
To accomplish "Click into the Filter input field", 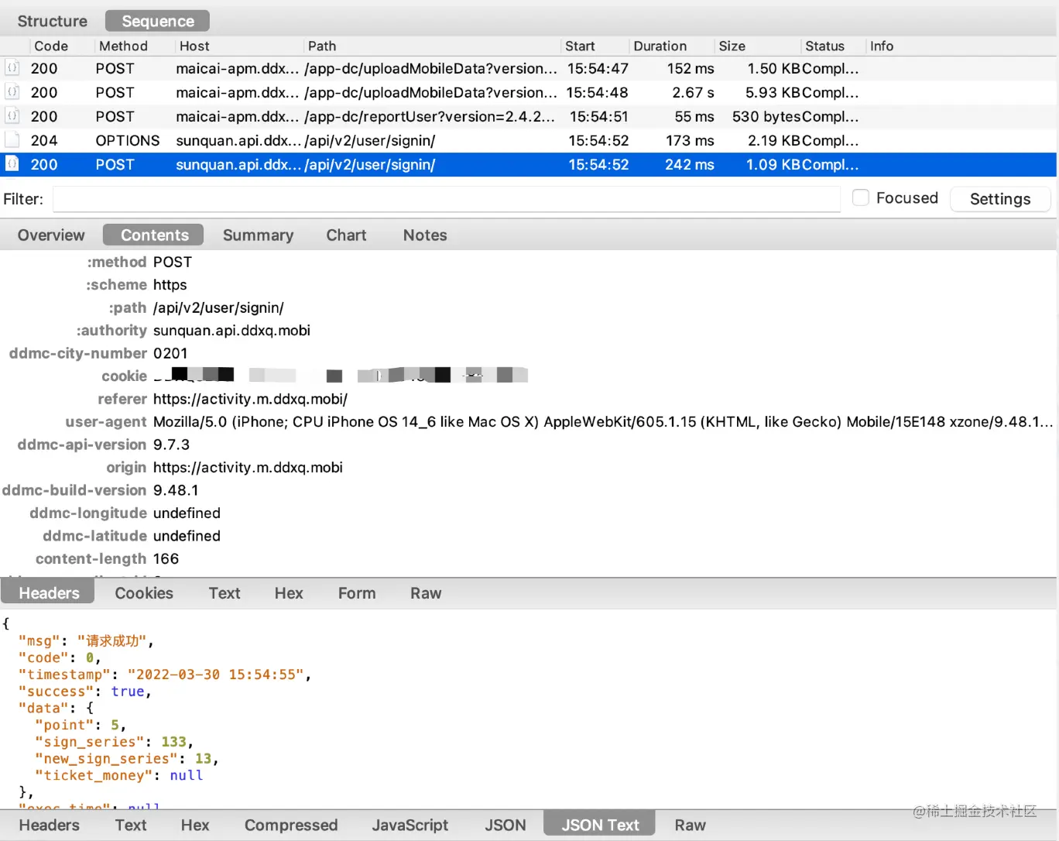I will click(x=447, y=199).
